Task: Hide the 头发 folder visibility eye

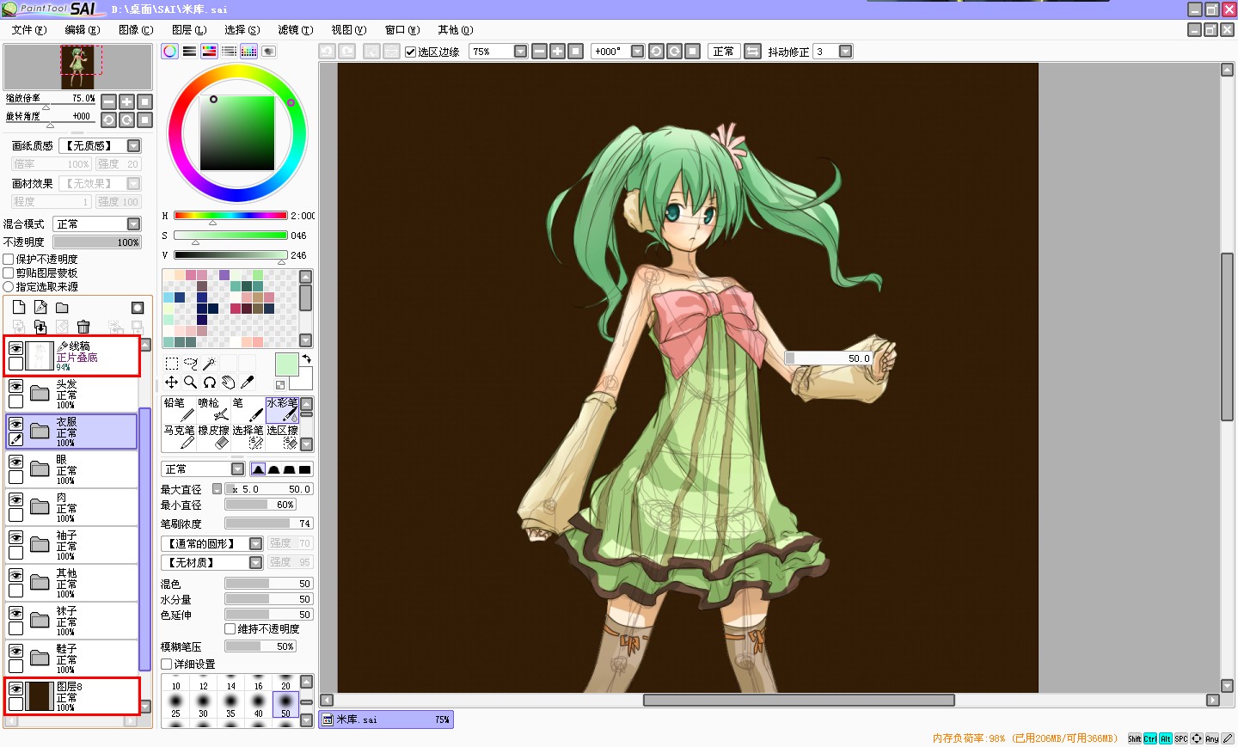Action: [15, 386]
